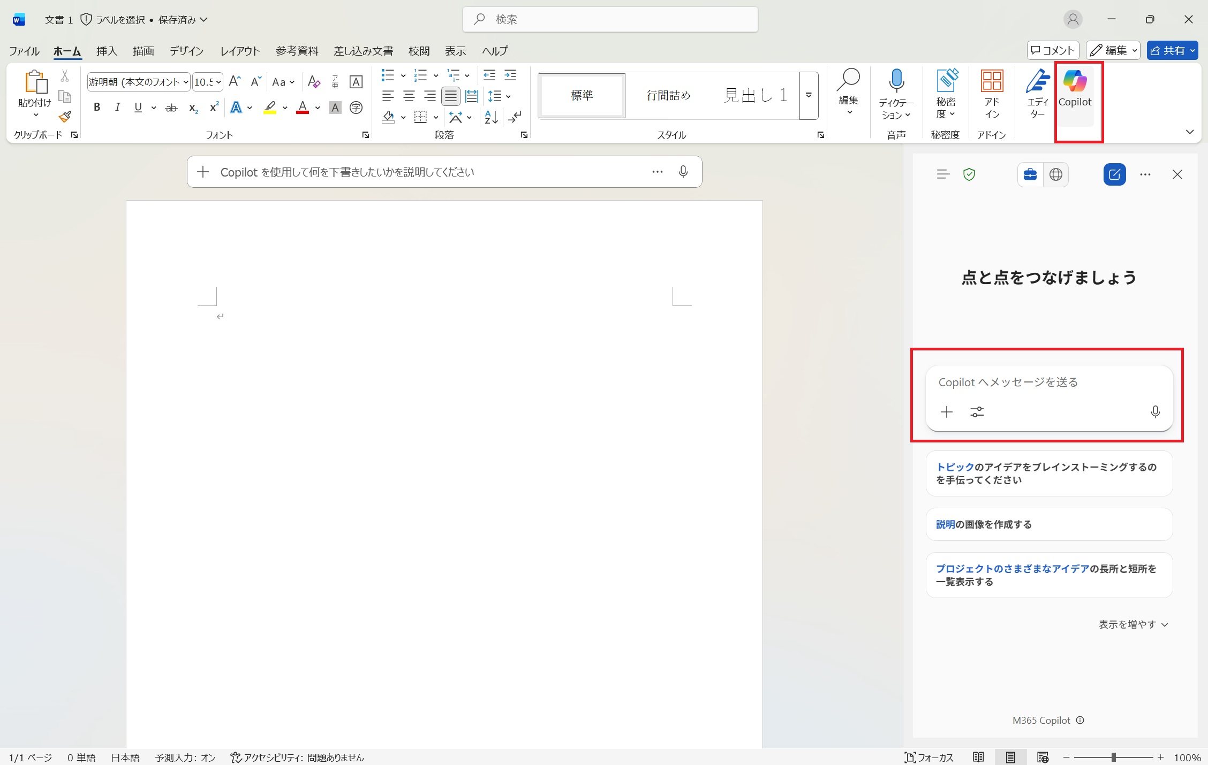Click the clear formatting eraser icon

tap(314, 82)
